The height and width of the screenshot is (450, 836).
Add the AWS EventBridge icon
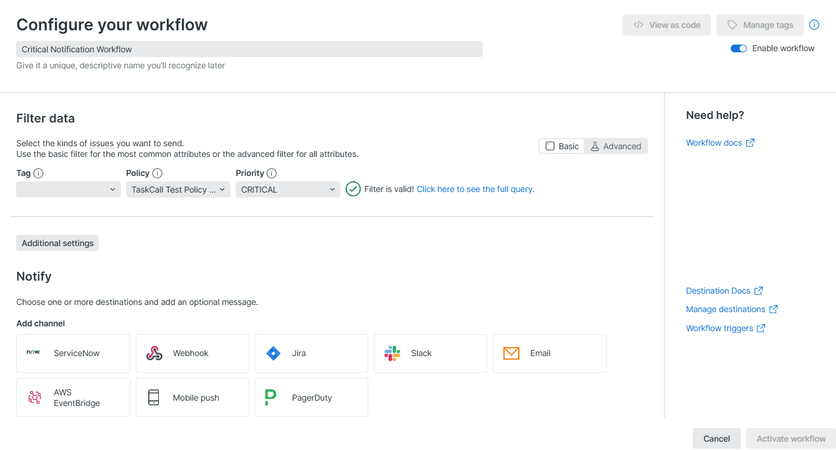pos(35,398)
